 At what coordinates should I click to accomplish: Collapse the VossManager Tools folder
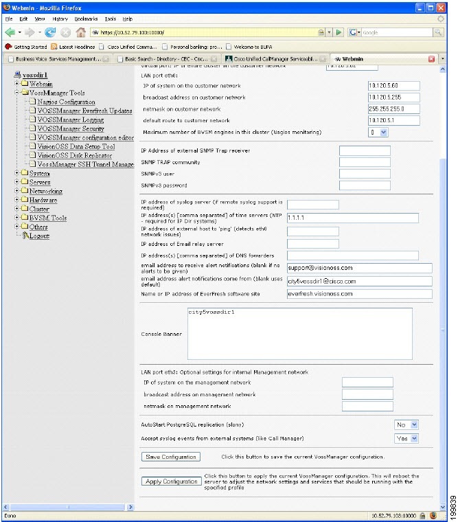[x=16, y=92]
